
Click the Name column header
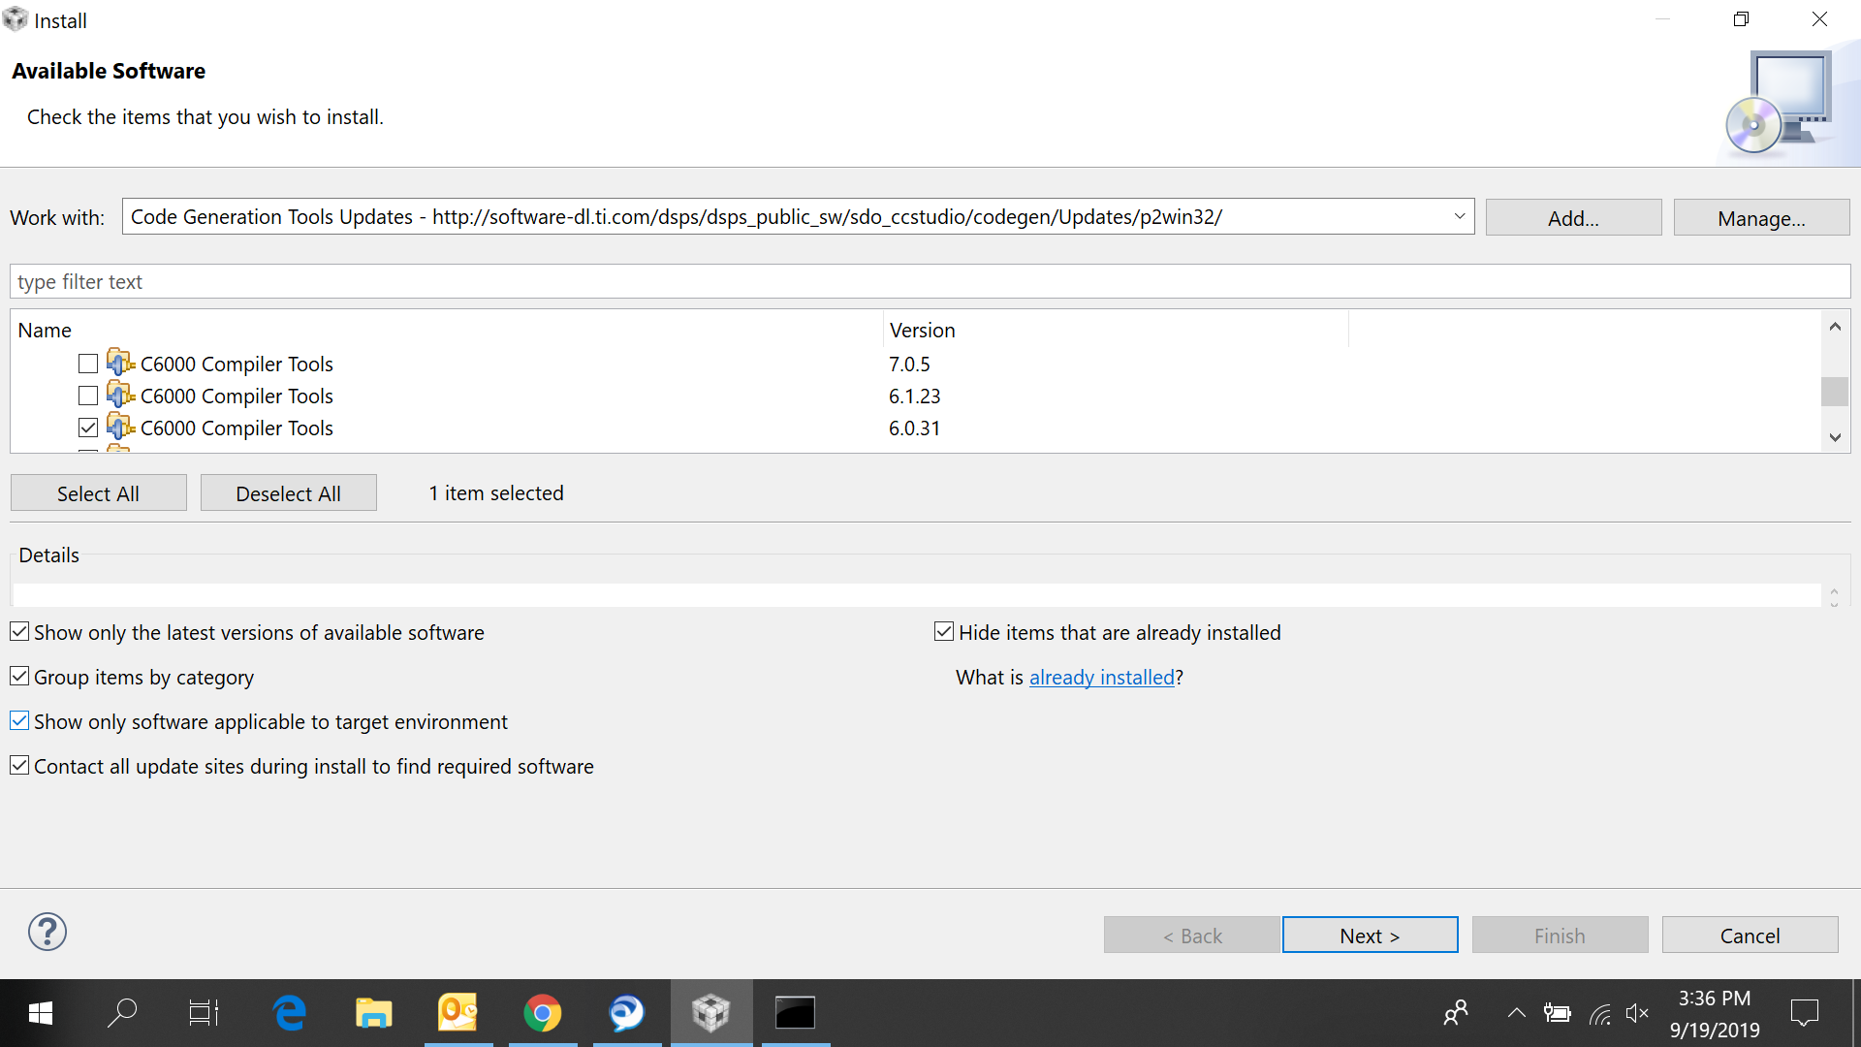point(447,331)
